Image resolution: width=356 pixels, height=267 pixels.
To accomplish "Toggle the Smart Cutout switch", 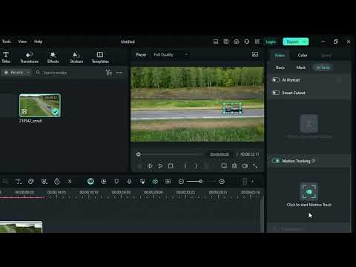I will click(276, 93).
